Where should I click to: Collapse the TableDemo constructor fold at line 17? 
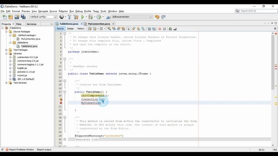click(65, 92)
